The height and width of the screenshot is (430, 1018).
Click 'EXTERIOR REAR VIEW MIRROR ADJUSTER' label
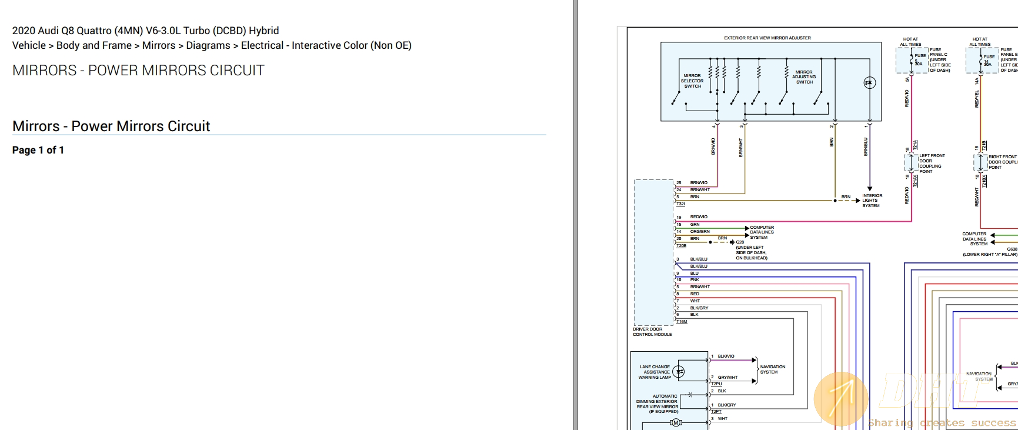[x=767, y=38]
